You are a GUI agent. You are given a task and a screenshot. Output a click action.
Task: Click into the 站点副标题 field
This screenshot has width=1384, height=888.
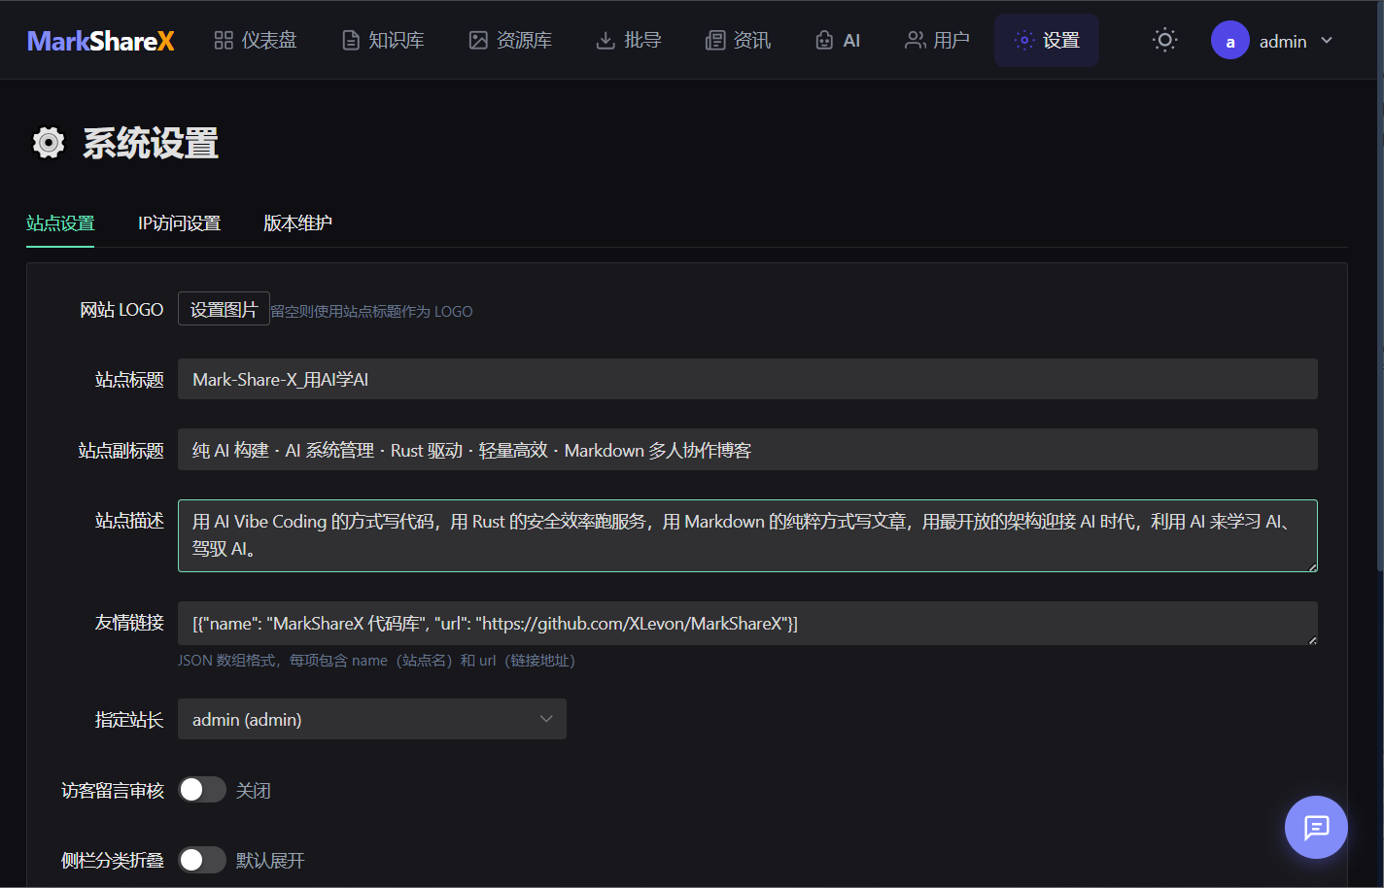747,450
